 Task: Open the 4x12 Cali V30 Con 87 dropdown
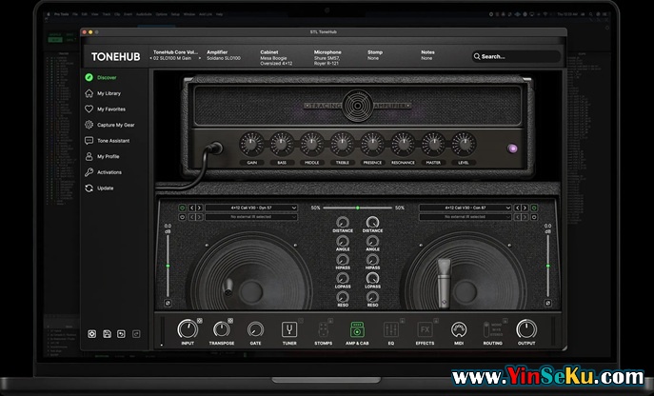coord(465,207)
